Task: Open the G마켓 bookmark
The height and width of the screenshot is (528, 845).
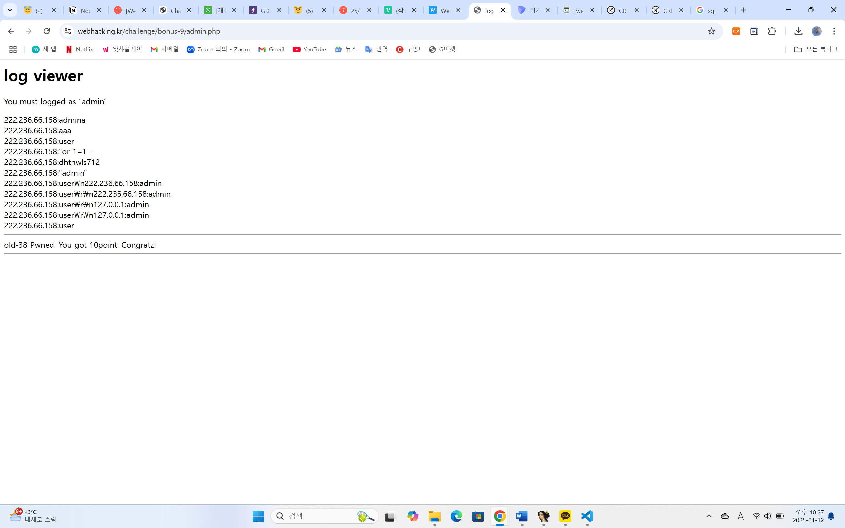Action: [441, 49]
